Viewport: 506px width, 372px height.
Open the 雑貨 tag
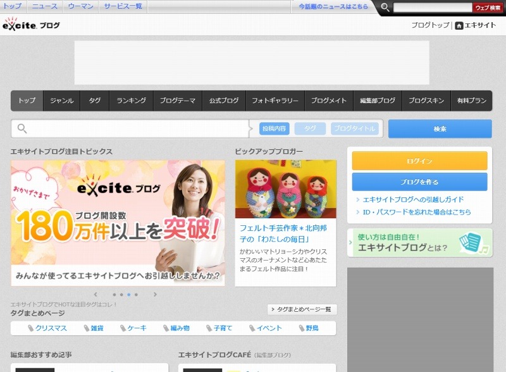coord(97,328)
